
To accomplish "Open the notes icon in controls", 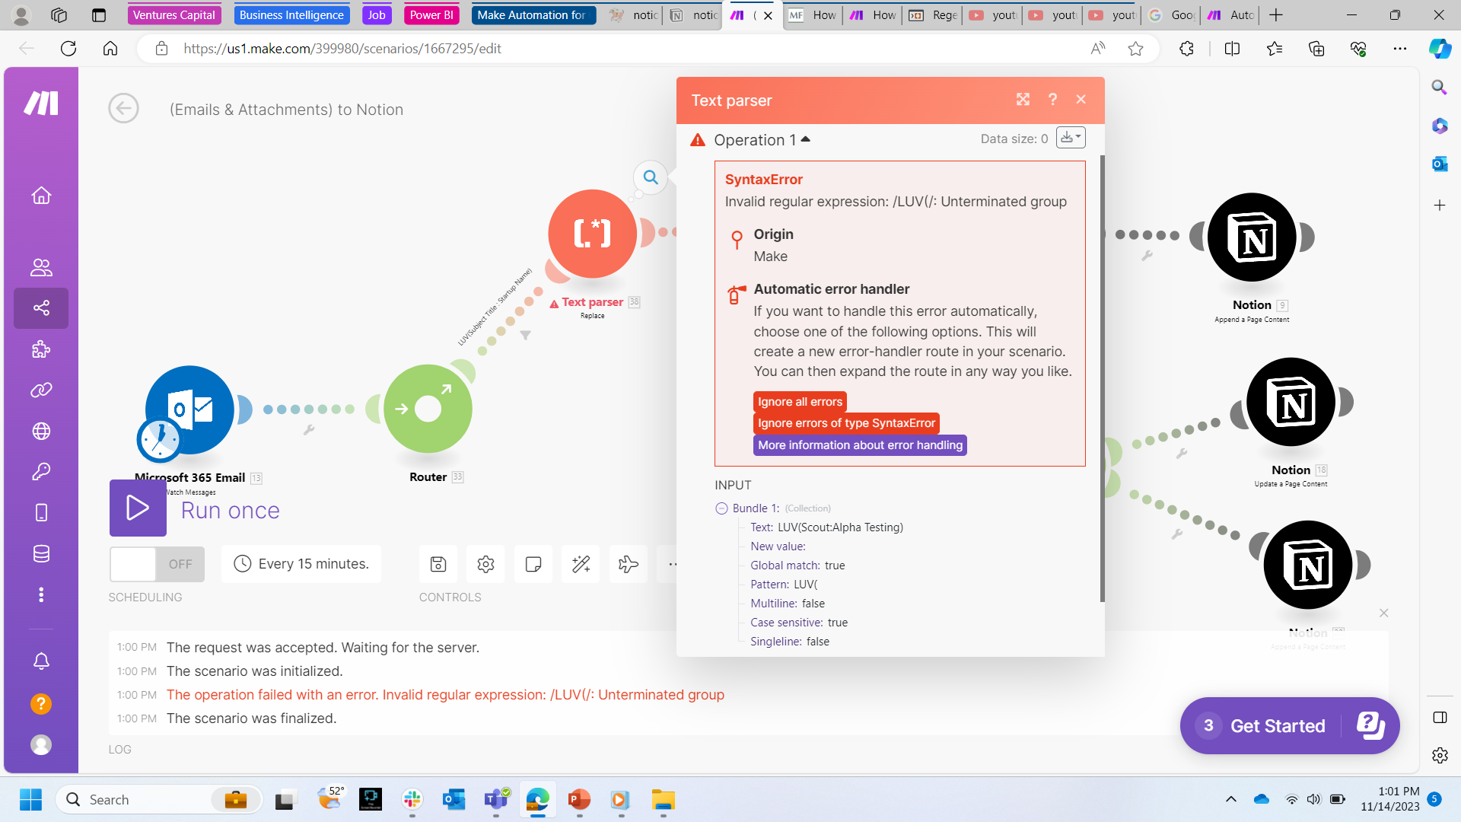I will [x=533, y=564].
